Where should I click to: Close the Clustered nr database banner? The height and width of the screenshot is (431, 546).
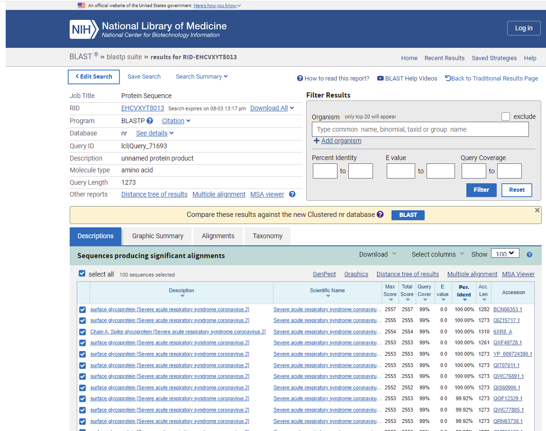point(537,210)
